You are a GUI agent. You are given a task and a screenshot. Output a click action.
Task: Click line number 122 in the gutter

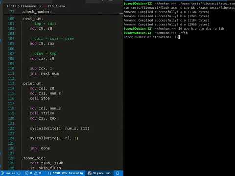[x=11, y=128]
